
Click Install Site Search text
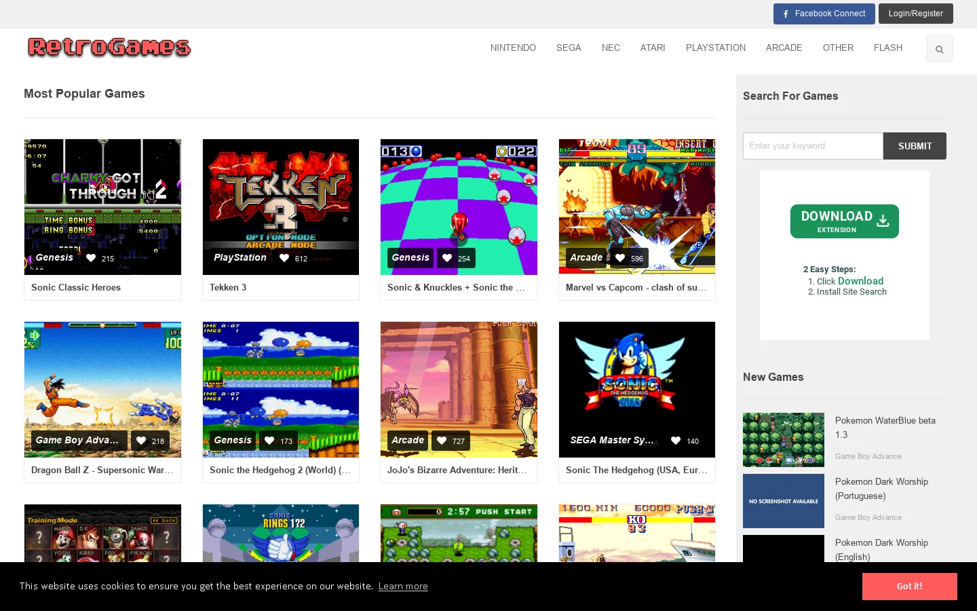coord(851,292)
